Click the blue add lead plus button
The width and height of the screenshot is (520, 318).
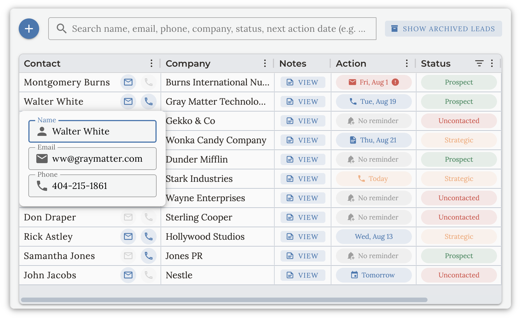pyautogui.click(x=29, y=29)
